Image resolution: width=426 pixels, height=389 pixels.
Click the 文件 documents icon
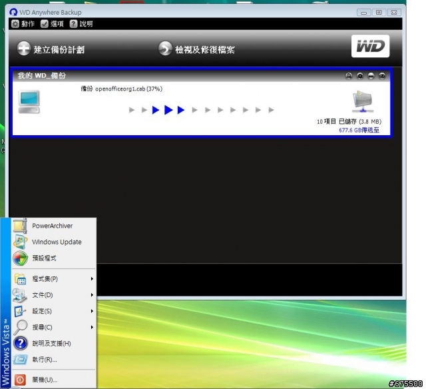point(19,295)
